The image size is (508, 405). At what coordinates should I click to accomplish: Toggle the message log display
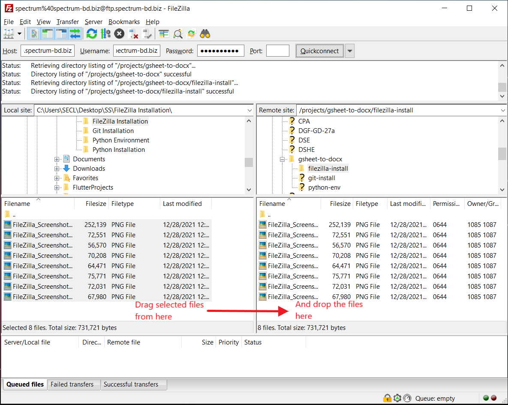[34, 34]
